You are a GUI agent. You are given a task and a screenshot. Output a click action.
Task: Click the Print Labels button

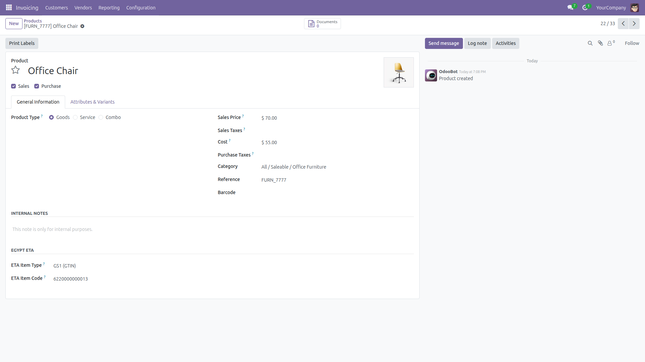(22, 43)
